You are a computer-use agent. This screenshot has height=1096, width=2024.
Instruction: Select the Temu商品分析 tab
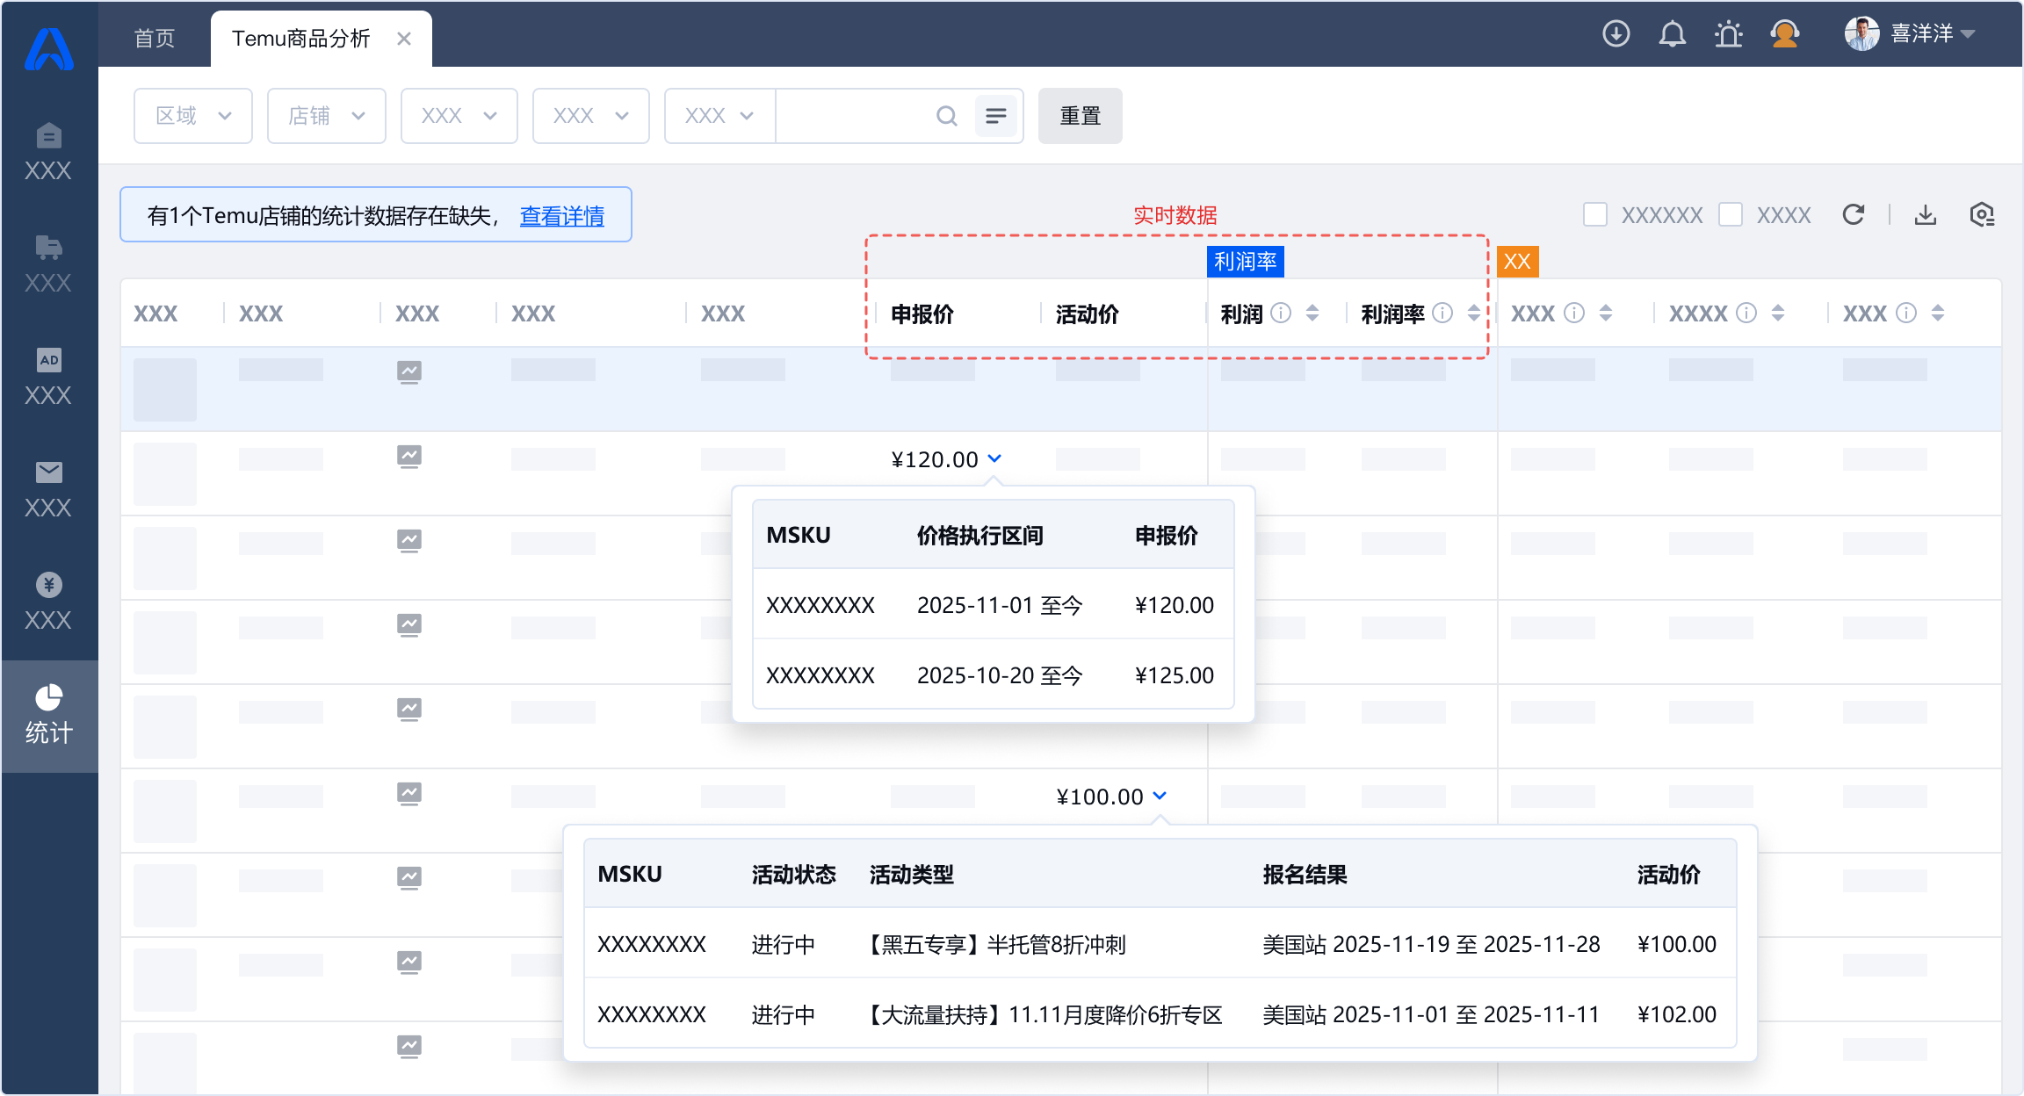point(300,39)
